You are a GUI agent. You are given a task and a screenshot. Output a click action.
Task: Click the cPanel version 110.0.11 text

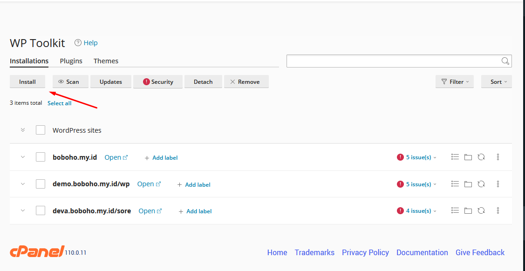(x=75, y=252)
